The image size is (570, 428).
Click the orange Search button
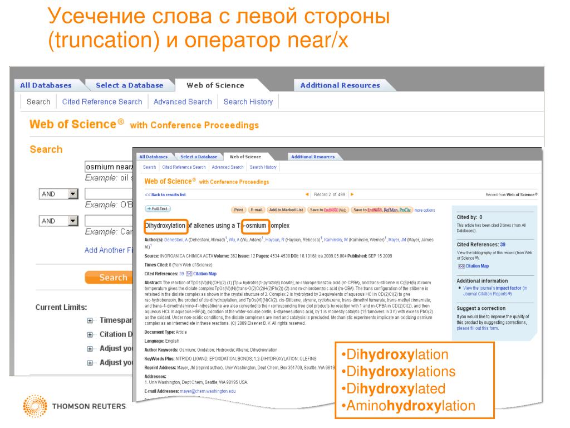point(109,278)
